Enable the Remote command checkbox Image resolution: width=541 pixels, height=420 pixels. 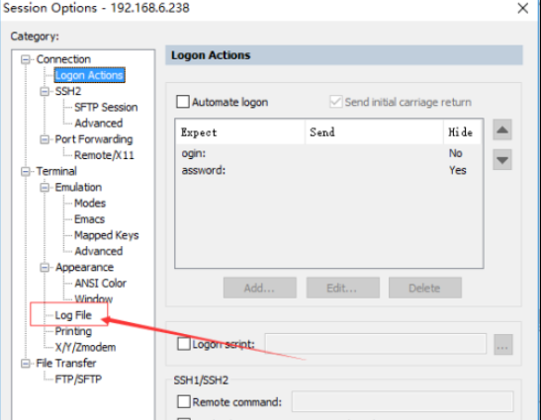pos(184,402)
